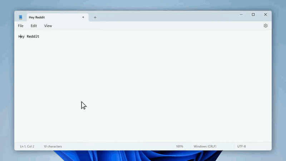Open Notepad settings gear icon

tap(265, 26)
